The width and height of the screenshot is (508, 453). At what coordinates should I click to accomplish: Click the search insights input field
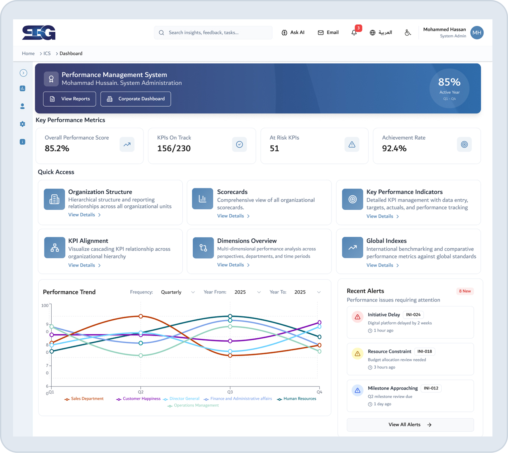click(x=213, y=32)
